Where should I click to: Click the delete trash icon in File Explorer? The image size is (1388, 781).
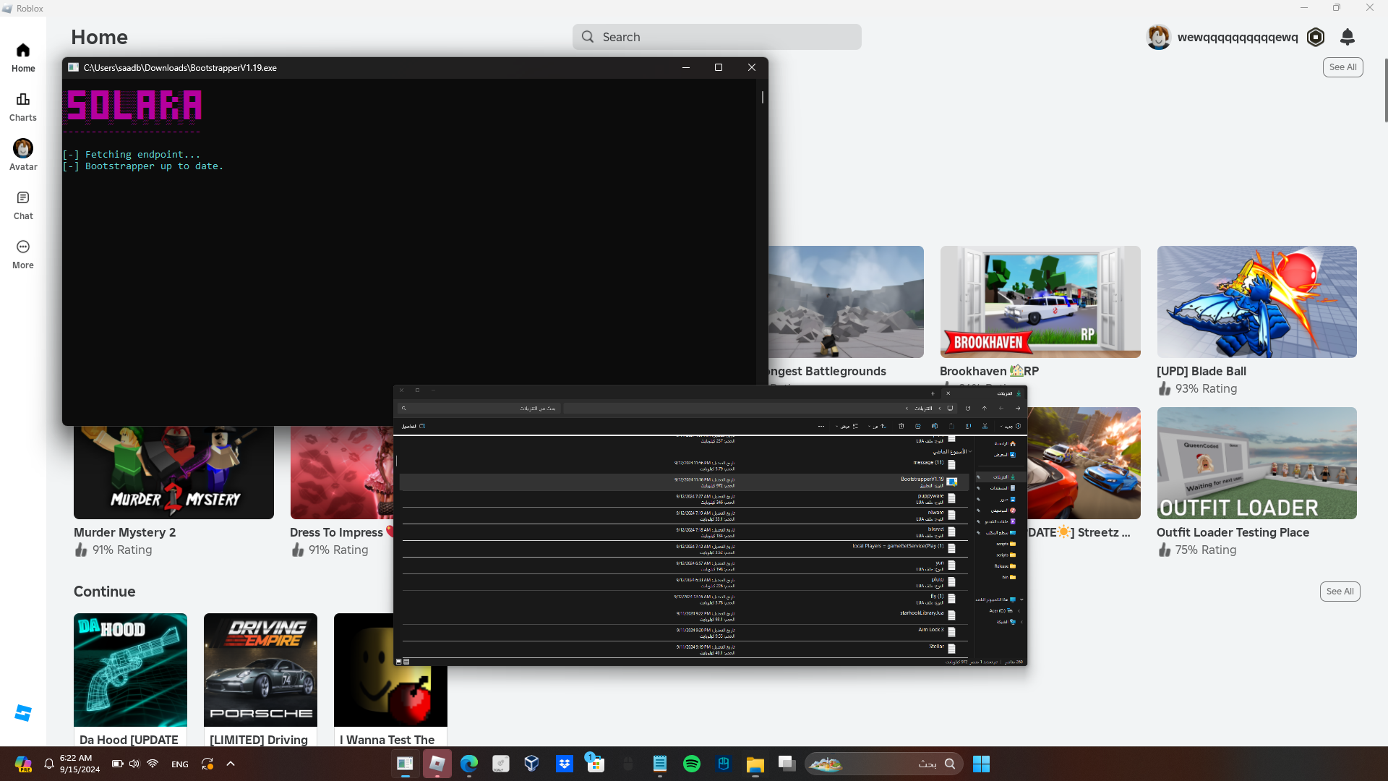pyautogui.click(x=901, y=426)
